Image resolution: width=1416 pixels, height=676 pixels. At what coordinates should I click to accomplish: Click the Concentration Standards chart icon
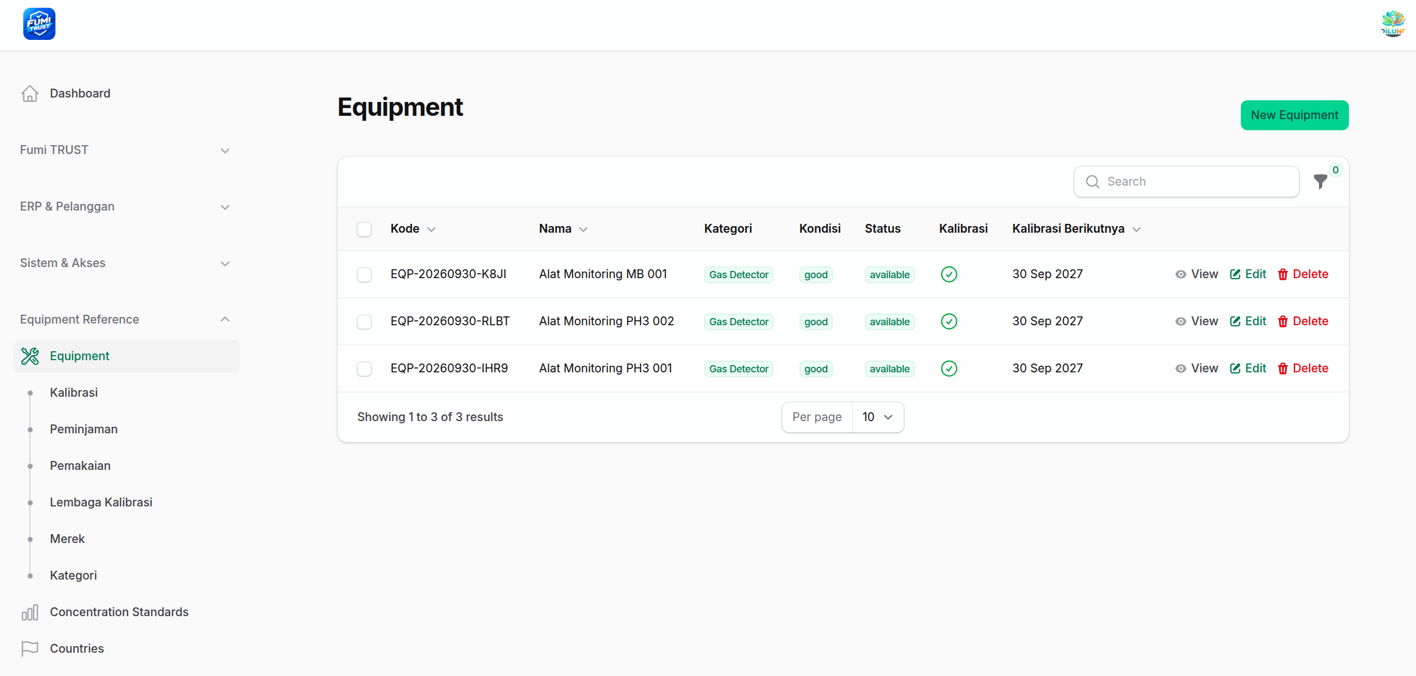point(30,612)
